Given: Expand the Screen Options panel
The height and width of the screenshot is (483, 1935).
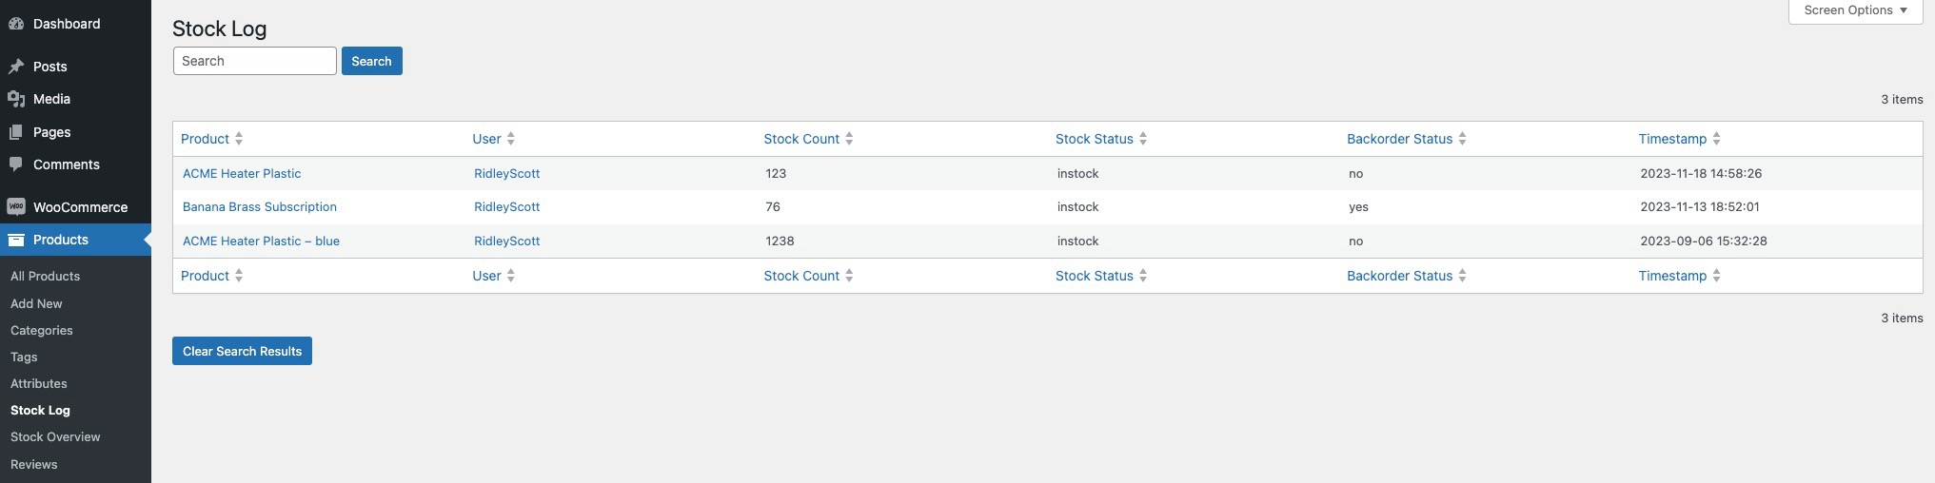Looking at the screenshot, I should 1855,10.
